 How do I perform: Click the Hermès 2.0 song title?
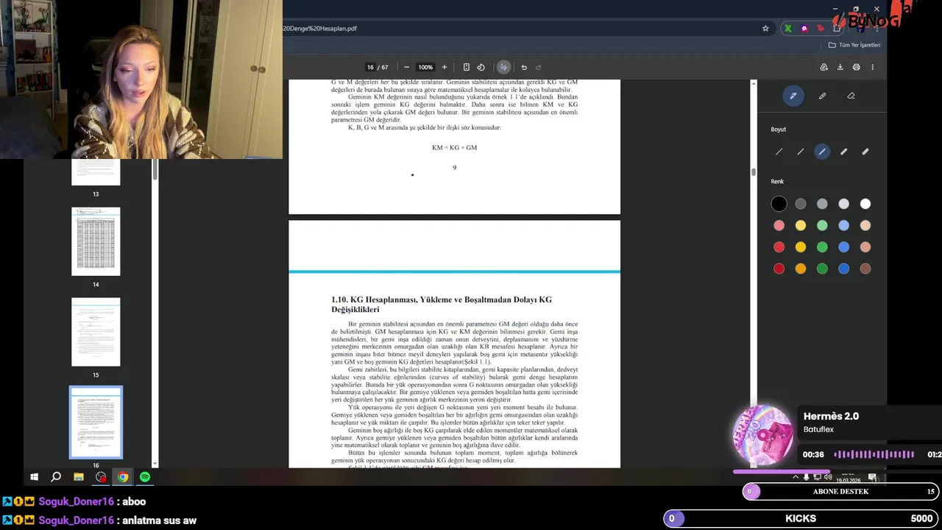[831, 416]
